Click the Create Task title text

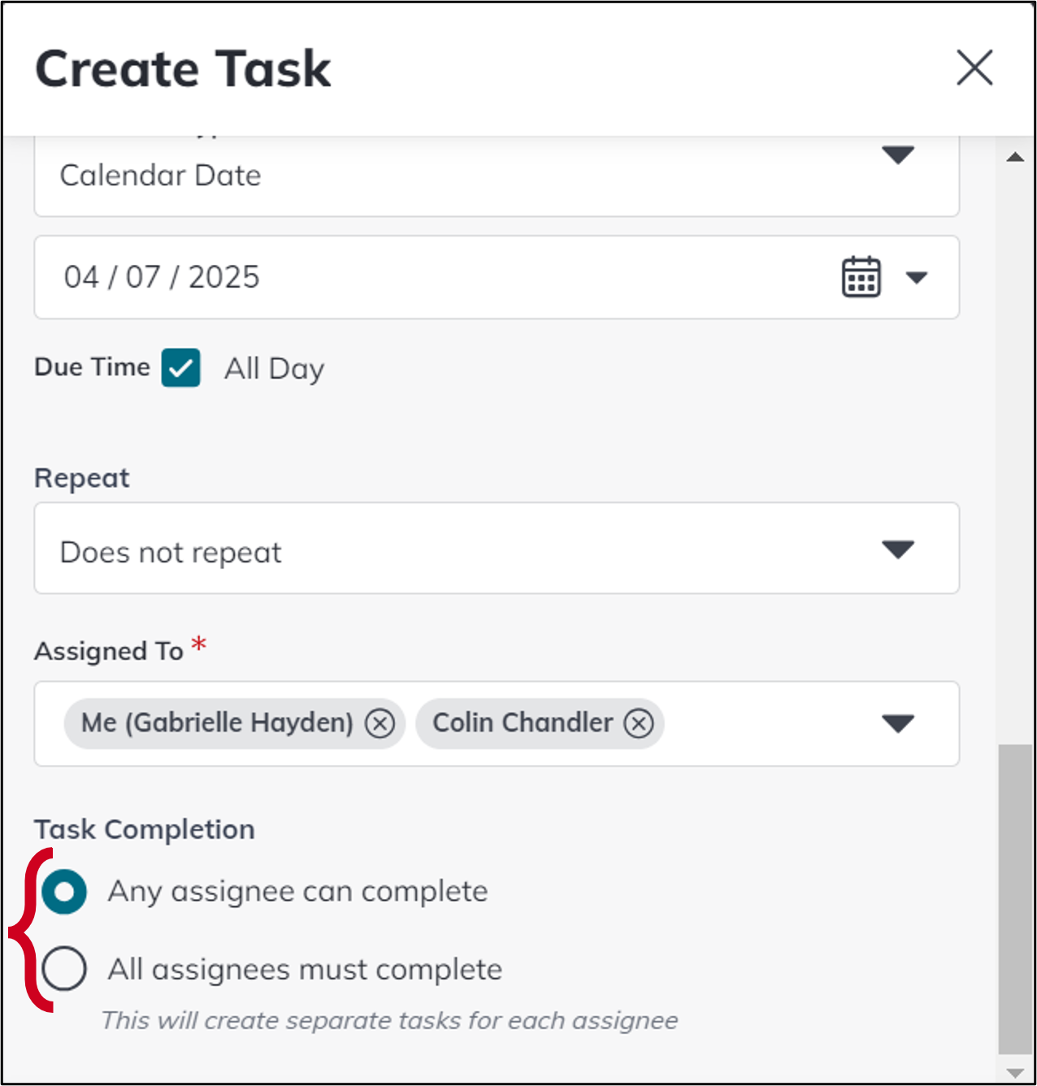(182, 68)
